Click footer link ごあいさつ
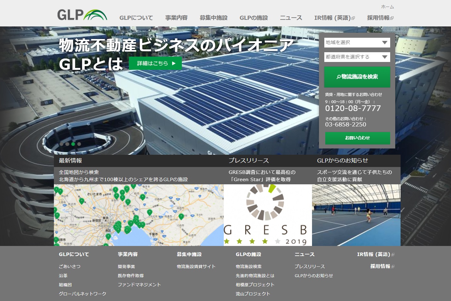This screenshot has height=301, width=451. (70, 266)
